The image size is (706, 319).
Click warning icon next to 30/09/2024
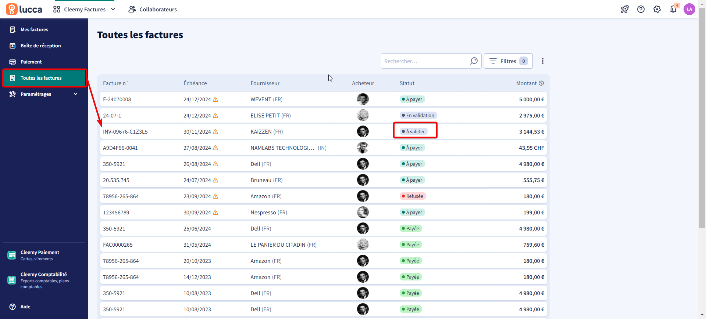215,213
